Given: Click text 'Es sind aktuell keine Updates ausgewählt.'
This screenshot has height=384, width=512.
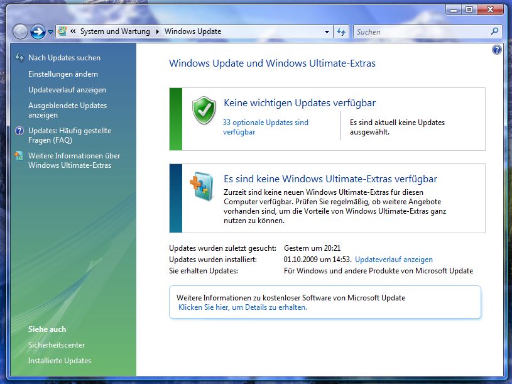Looking at the screenshot, I should (x=398, y=127).
